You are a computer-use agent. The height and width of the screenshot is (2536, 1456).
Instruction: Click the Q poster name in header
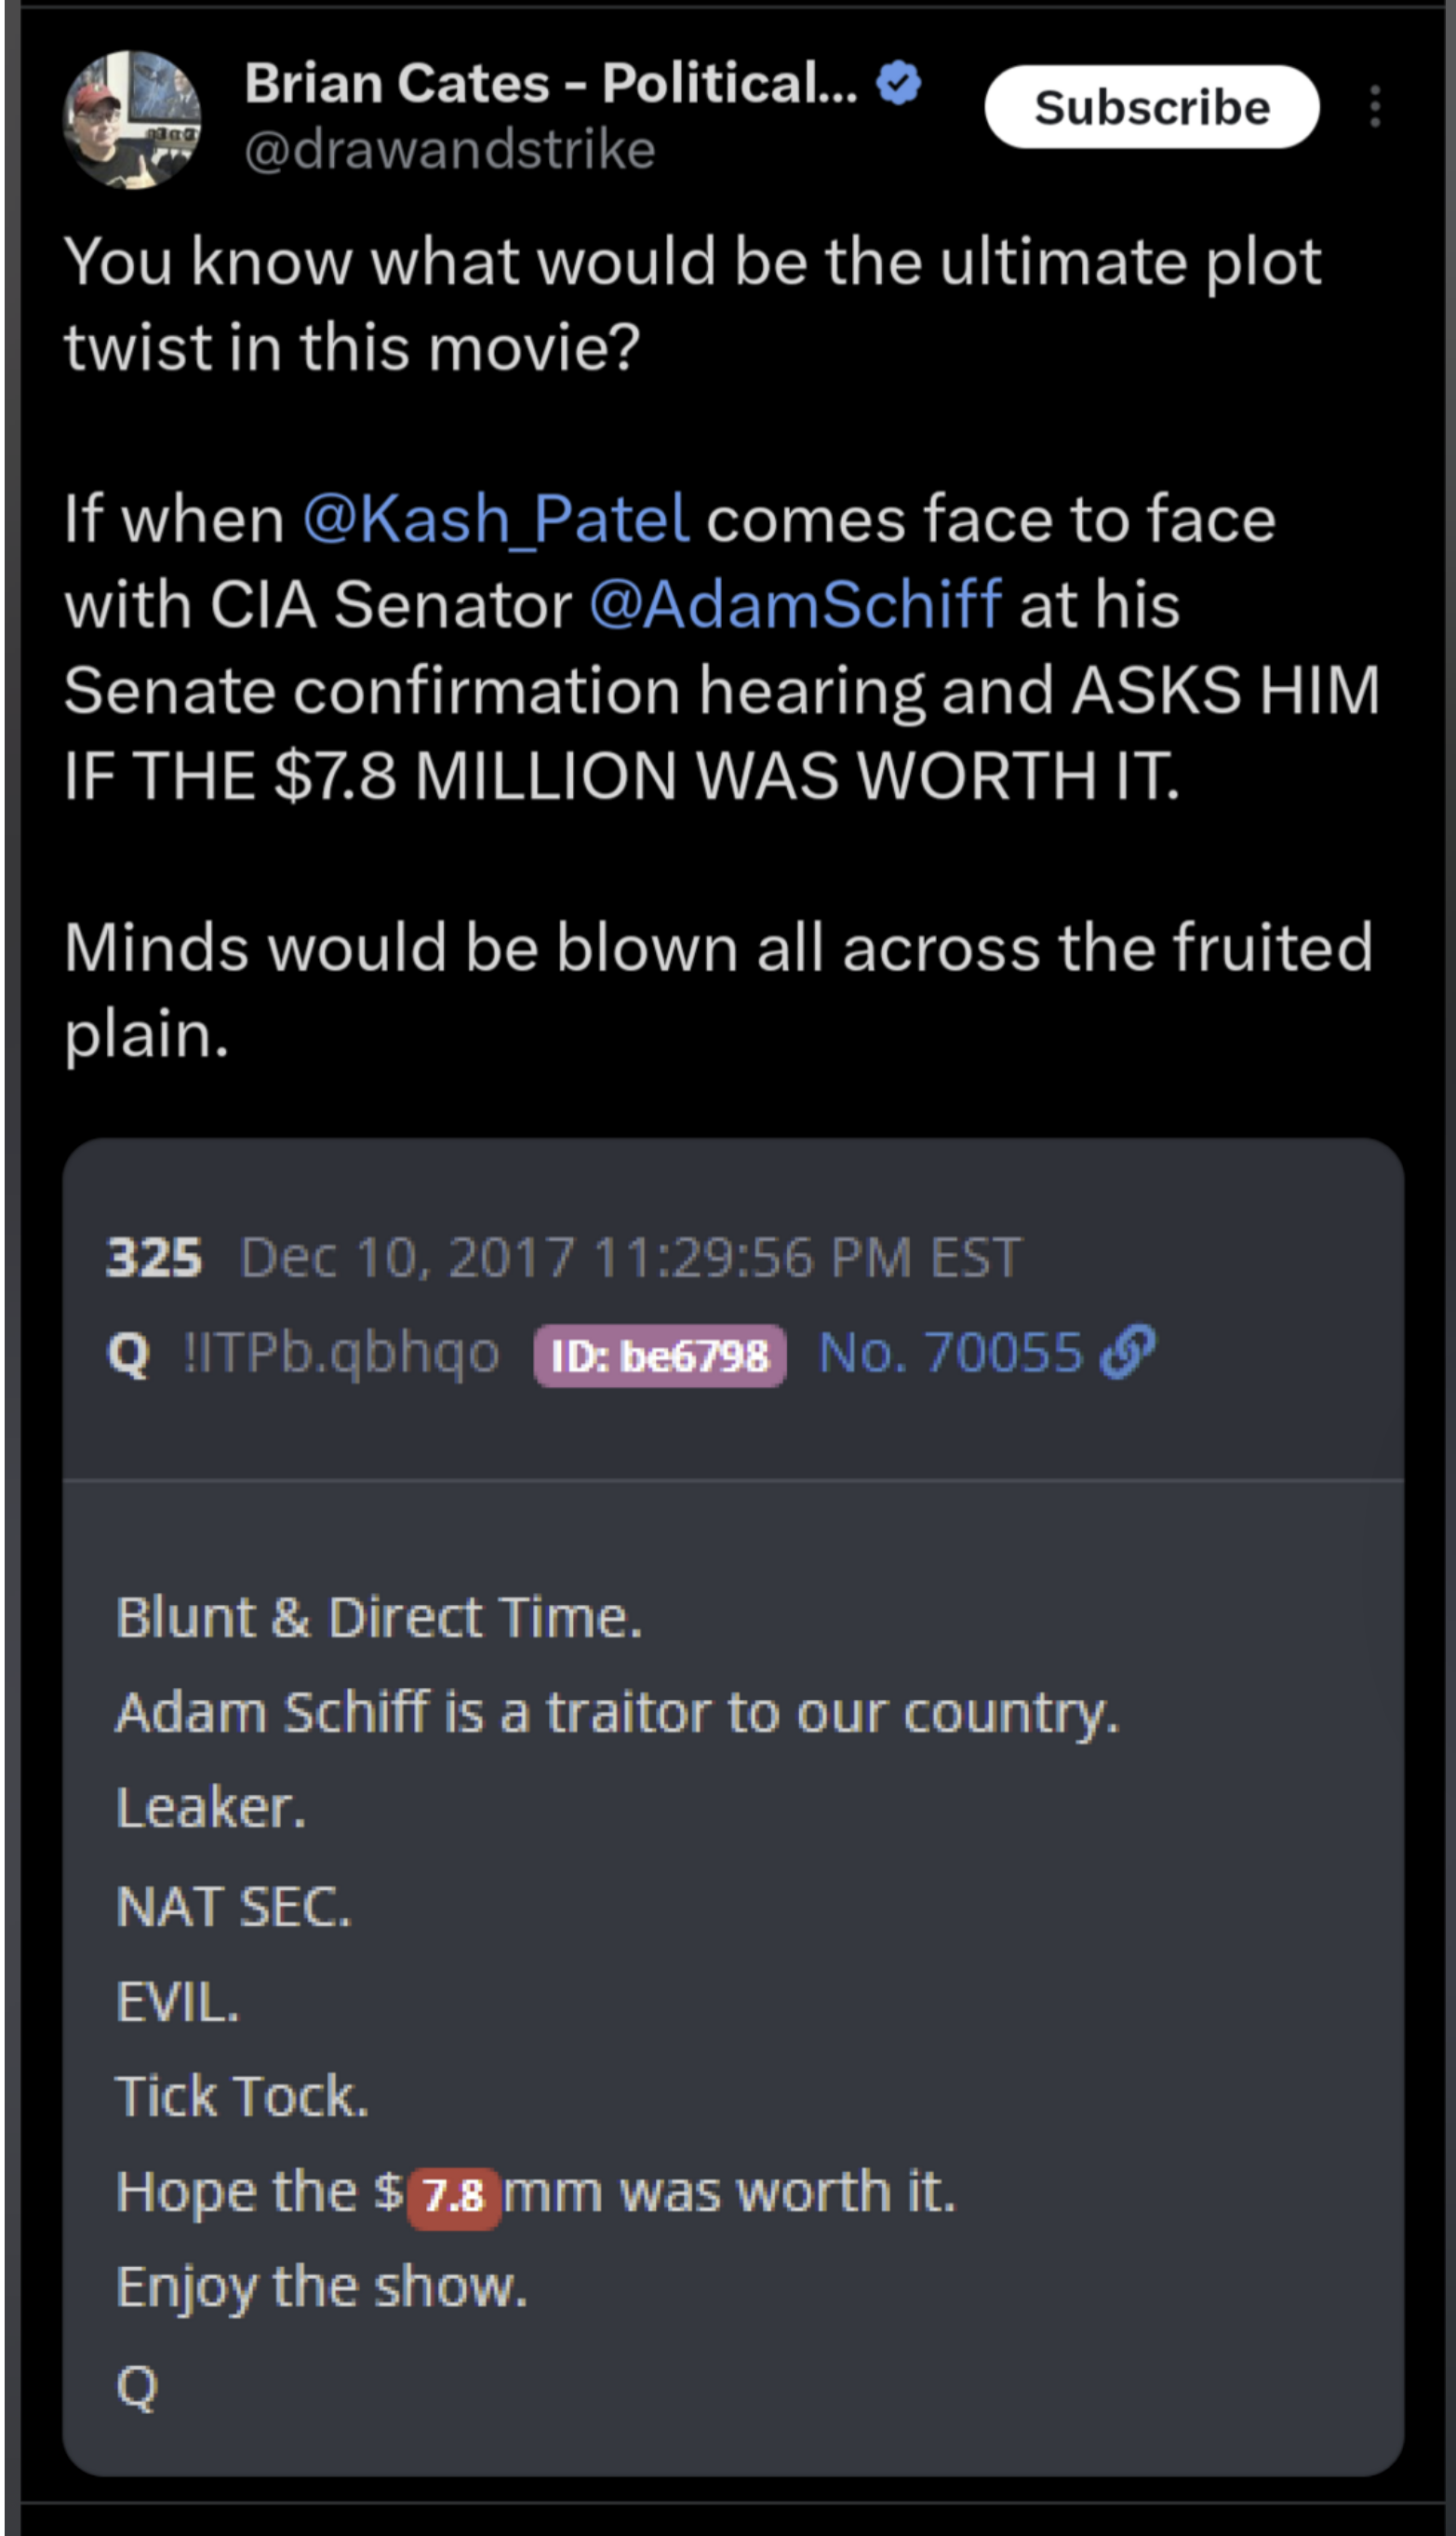(x=128, y=1355)
